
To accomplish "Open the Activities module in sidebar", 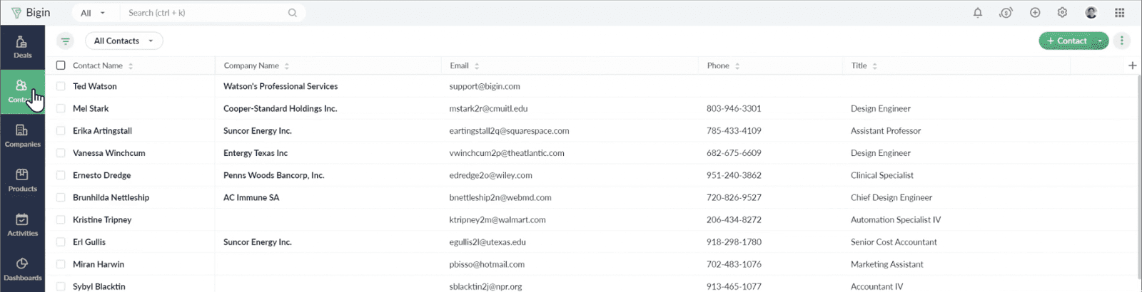I will click(x=22, y=225).
